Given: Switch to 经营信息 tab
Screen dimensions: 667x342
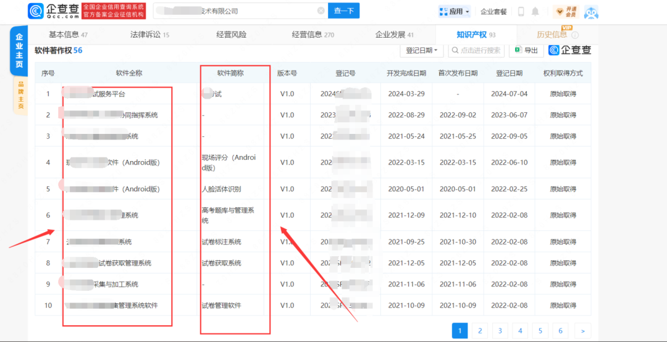Looking at the screenshot, I should pyautogui.click(x=313, y=35).
